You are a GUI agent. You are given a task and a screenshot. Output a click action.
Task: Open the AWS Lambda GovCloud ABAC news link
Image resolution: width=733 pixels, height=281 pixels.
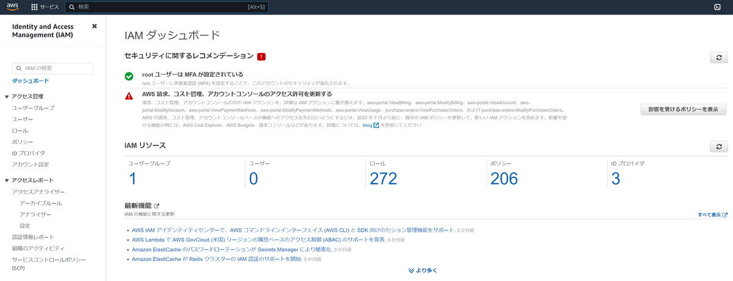258,240
